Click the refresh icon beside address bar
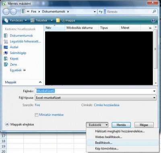Viewport: 161px width, 153px height. 101,12
